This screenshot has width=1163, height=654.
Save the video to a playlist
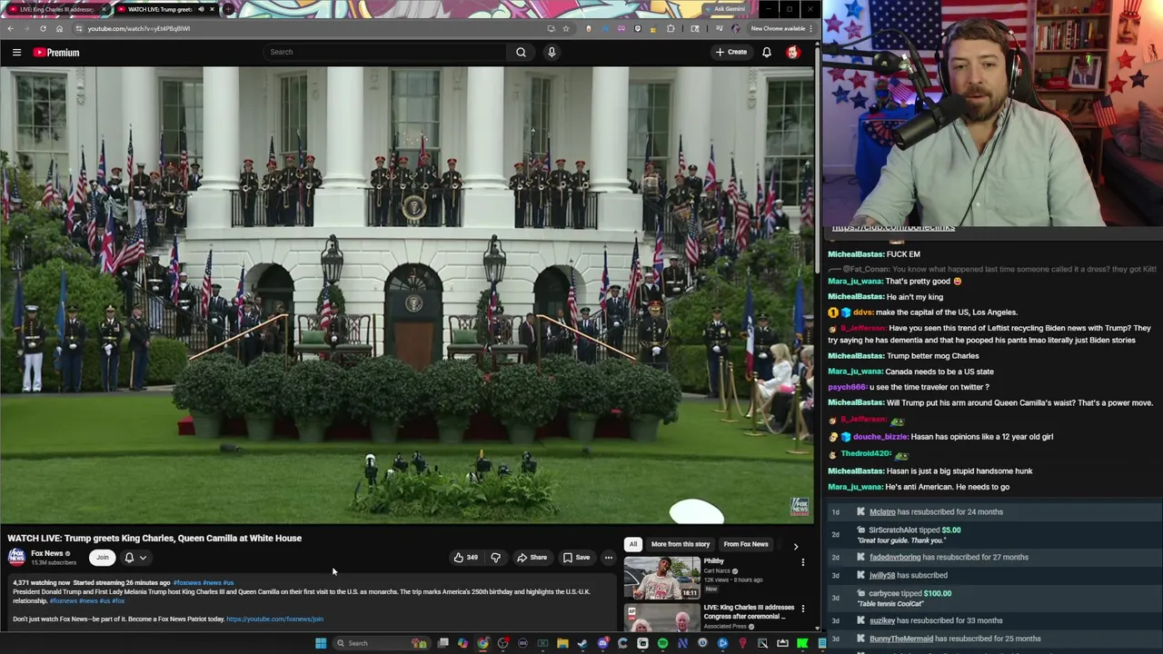click(576, 558)
